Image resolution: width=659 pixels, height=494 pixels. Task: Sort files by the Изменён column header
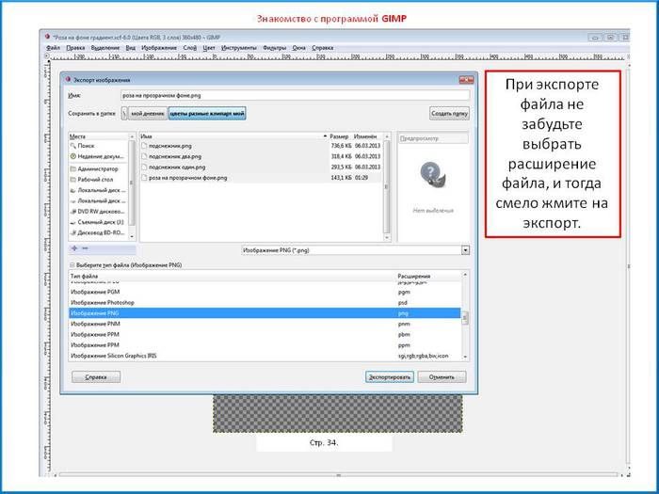point(367,136)
